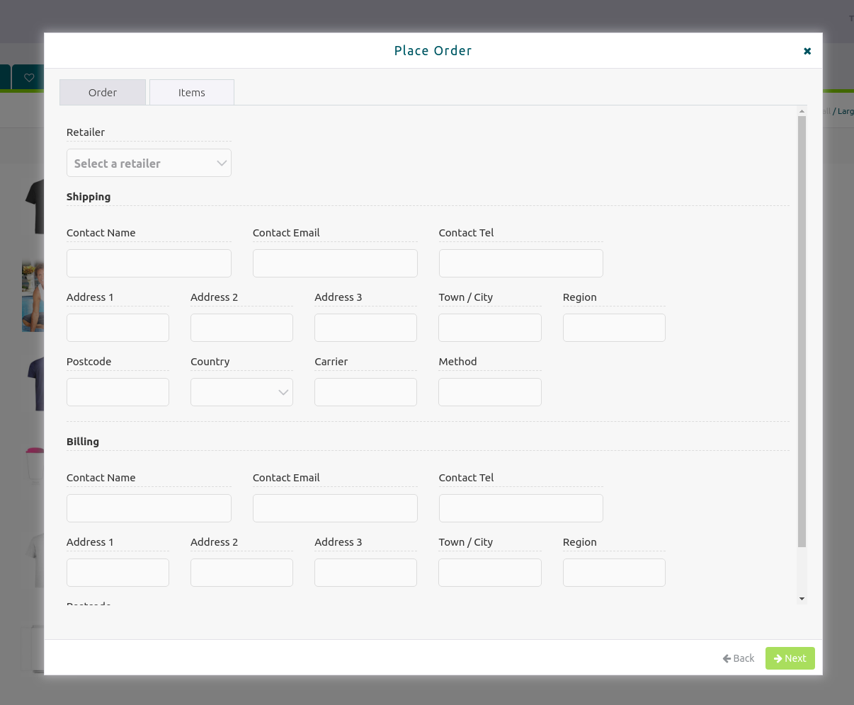
Task: Click the Shipping Contact Email field
Action: coord(335,263)
